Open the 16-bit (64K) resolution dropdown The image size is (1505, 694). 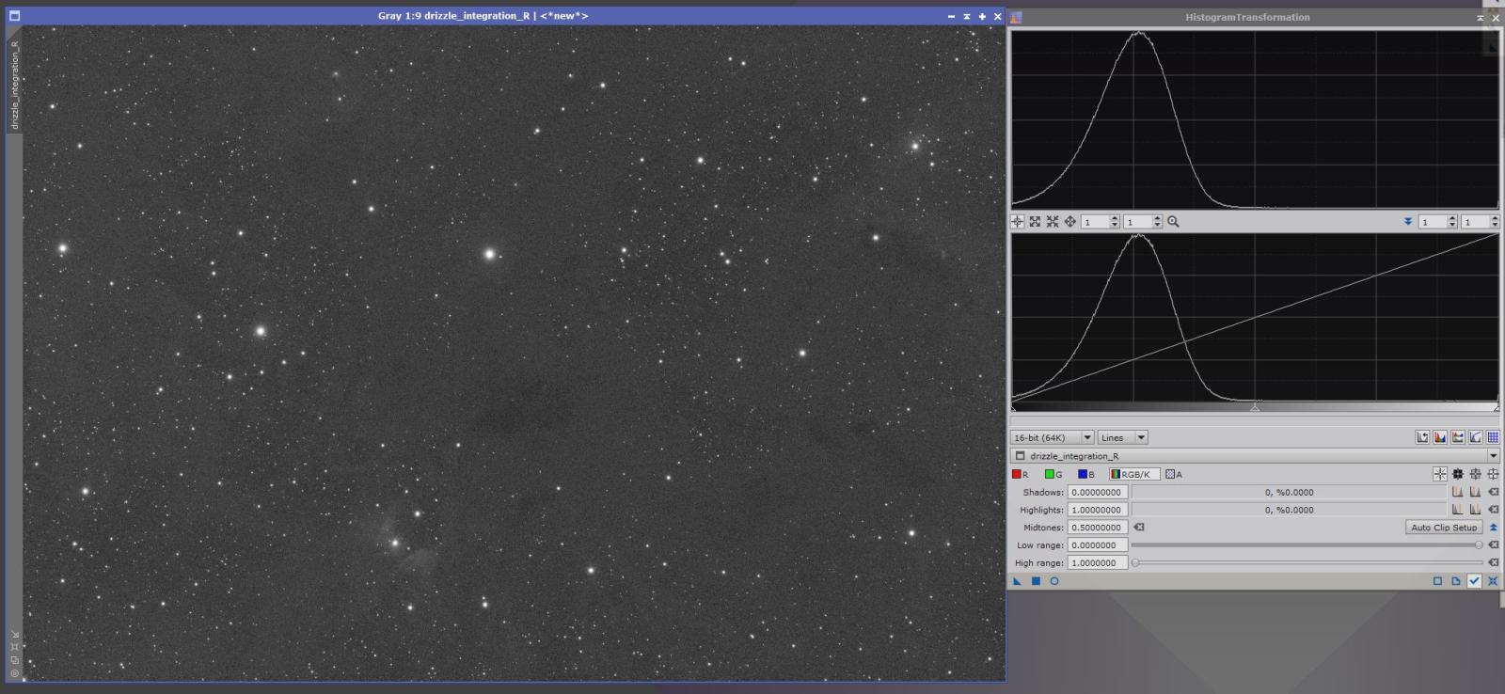click(x=1052, y=437)
